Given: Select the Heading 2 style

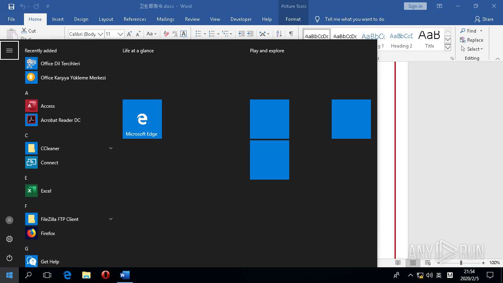Looking at the screenshot, I should coord(401,40).
